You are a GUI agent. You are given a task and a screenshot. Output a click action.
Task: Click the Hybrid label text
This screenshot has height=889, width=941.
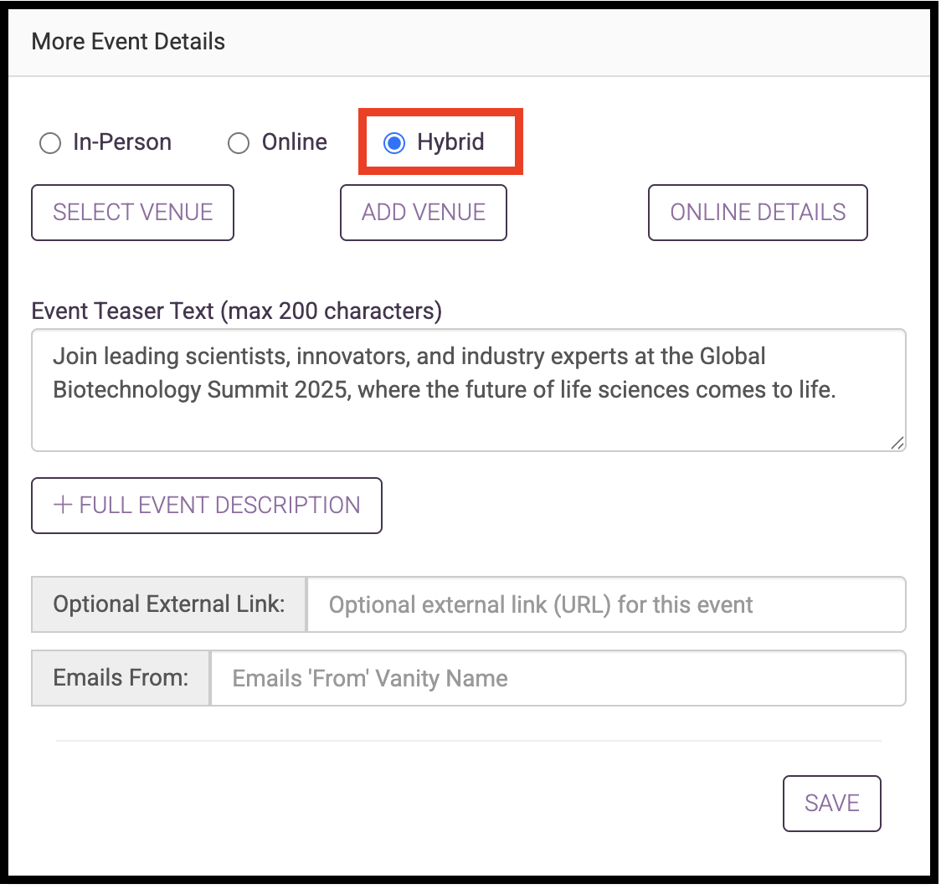(450, 143)
